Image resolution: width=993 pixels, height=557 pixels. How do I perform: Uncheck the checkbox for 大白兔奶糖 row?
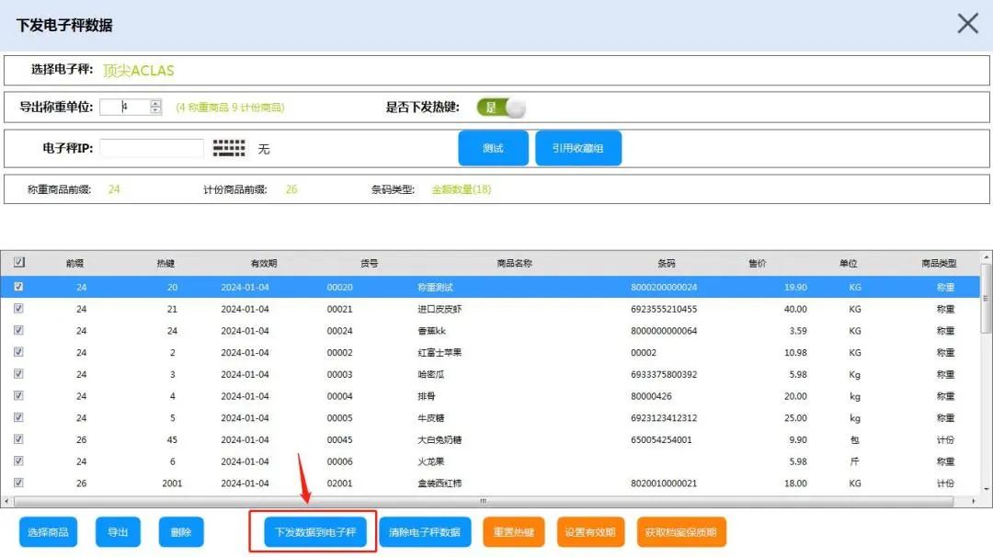click(19, 439)
